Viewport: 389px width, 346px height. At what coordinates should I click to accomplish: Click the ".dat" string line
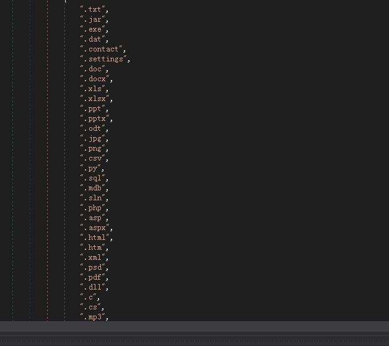coord(92,40)
